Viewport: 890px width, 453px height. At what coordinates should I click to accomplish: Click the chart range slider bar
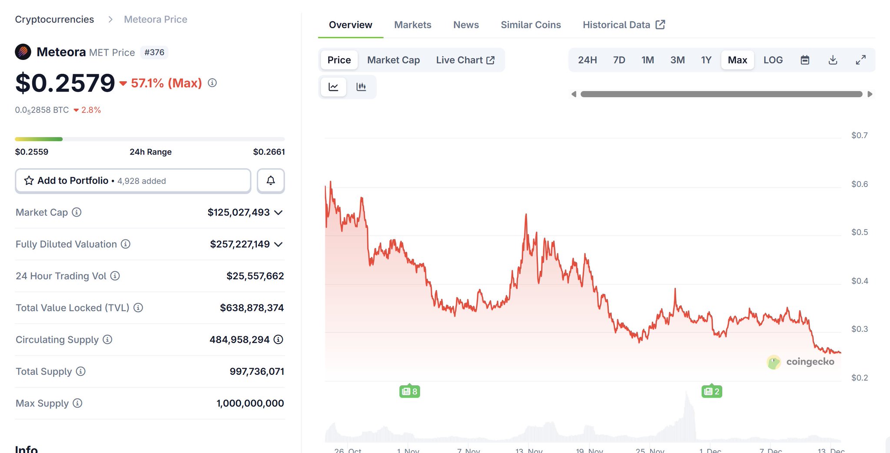[721, 94]
